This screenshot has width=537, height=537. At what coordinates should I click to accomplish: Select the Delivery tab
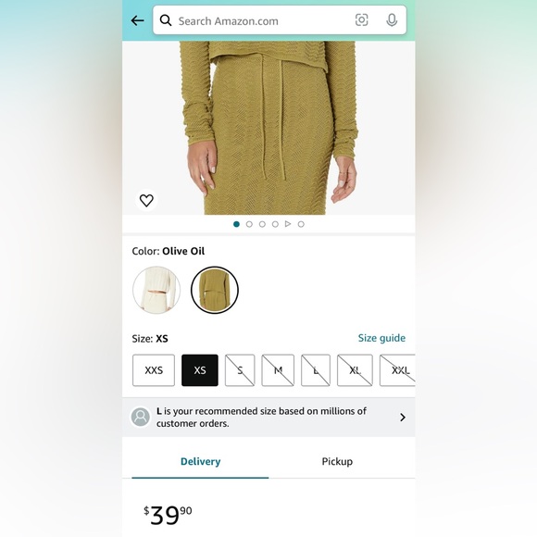tap(200, 461)
